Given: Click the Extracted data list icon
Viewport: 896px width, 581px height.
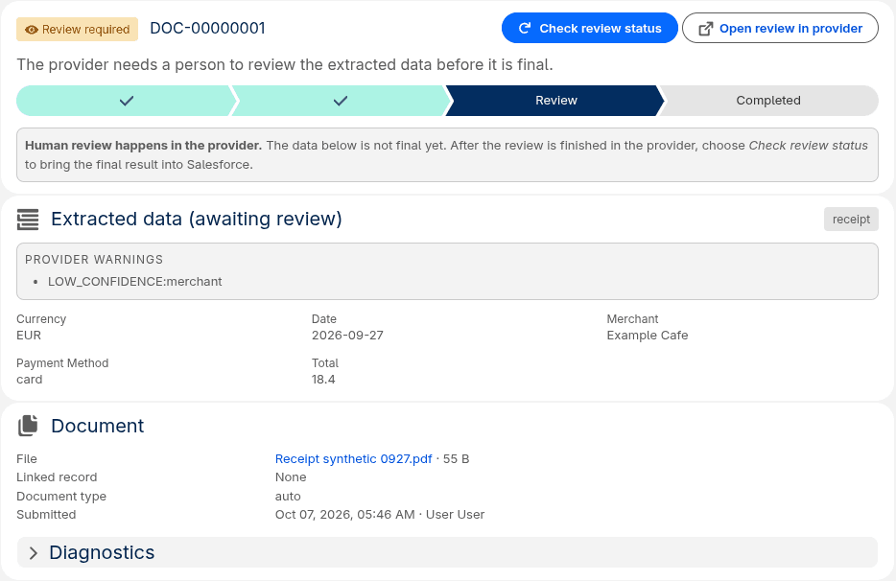Looking at the screenshot, I should 28,220.
